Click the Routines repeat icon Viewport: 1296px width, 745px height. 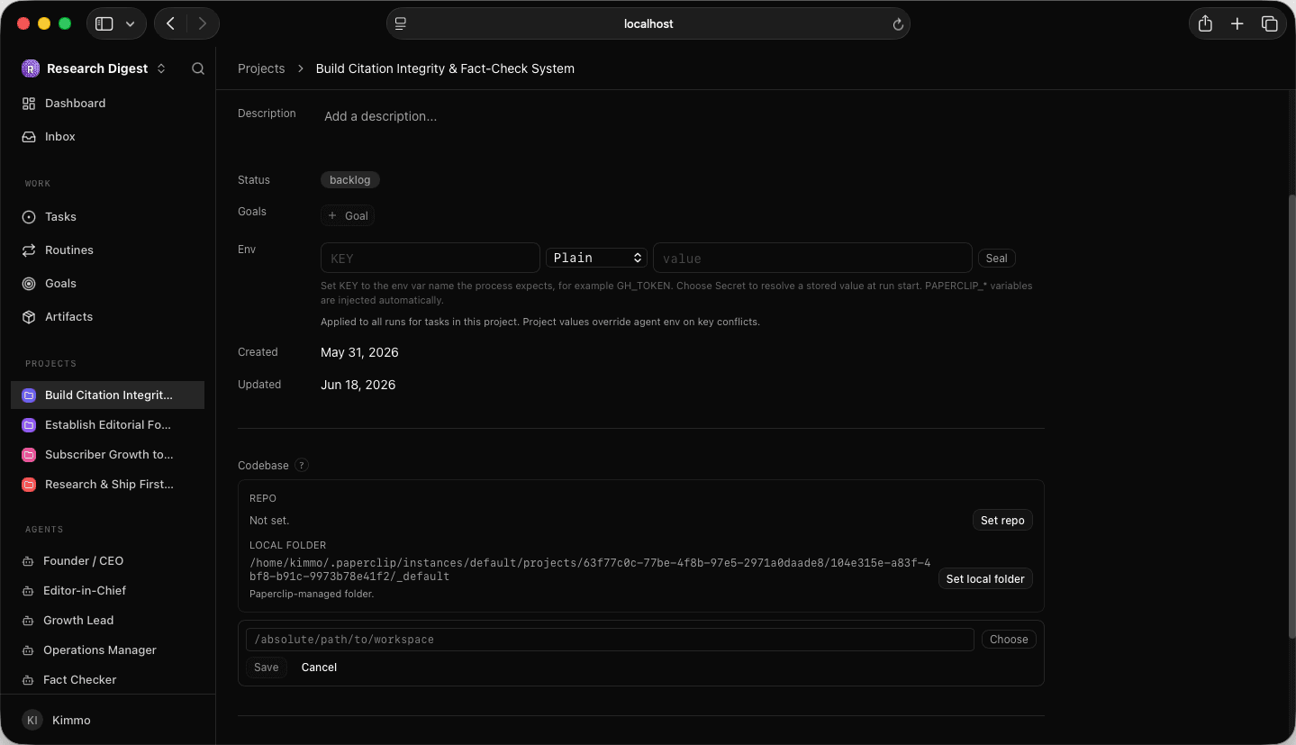29,250
